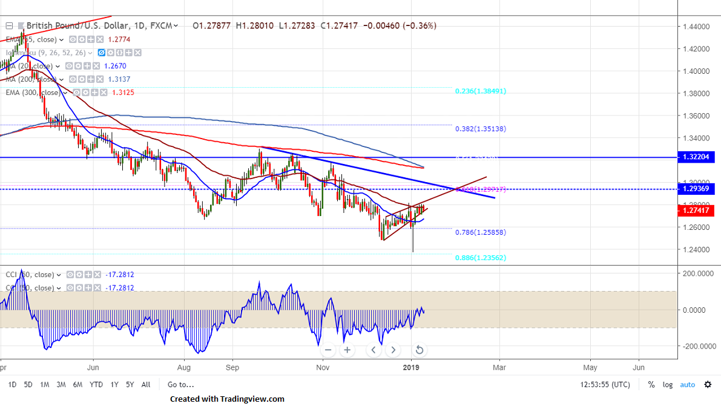721x415 pixels.
Task: Show the hidden Ichimoku indicator
Action: [101, 53]
